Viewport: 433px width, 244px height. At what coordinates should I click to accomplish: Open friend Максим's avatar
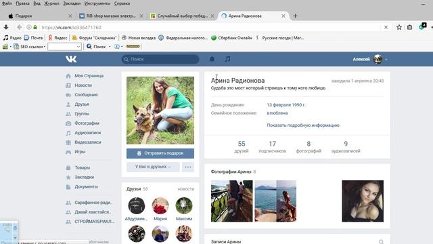(x=184, y=205)
